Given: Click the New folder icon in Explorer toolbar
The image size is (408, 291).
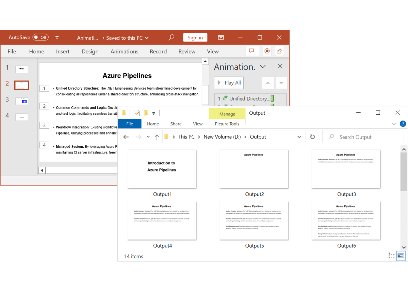Looking at the screenshot, I should 146,113.
